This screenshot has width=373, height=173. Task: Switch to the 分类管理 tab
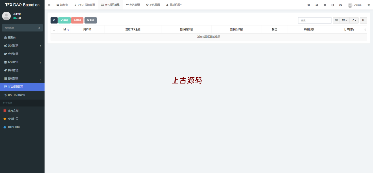[x=133, y=5]
